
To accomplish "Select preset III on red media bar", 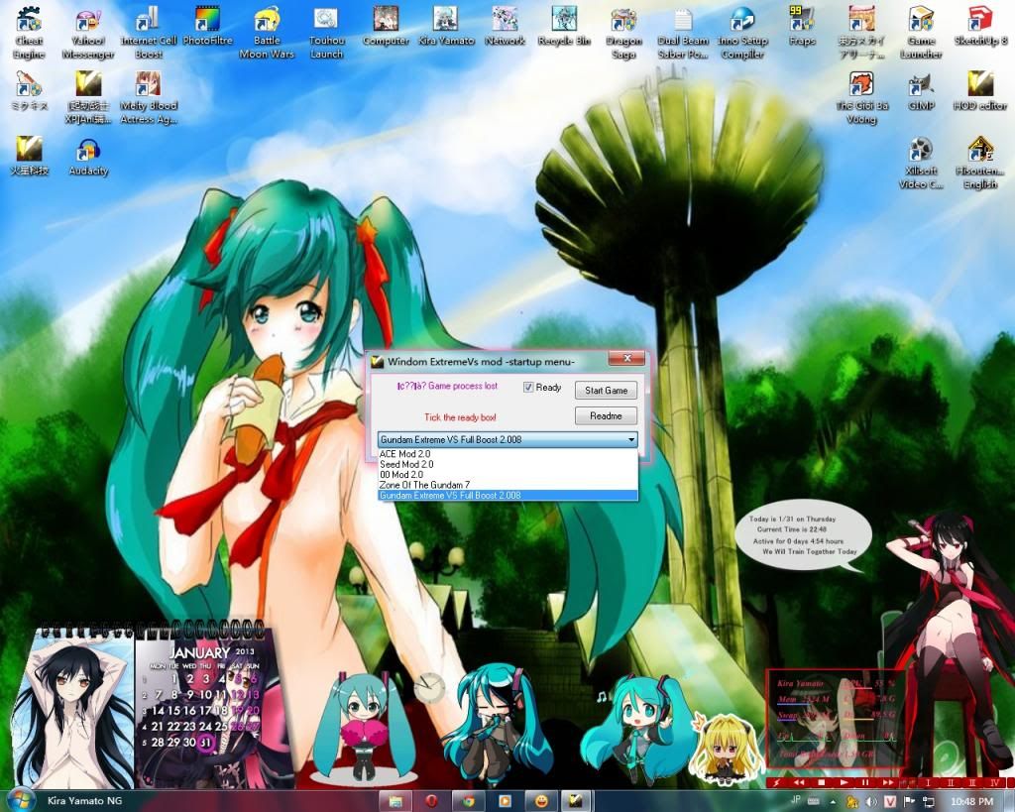I will pyautogui.click(x=972, y=782).
